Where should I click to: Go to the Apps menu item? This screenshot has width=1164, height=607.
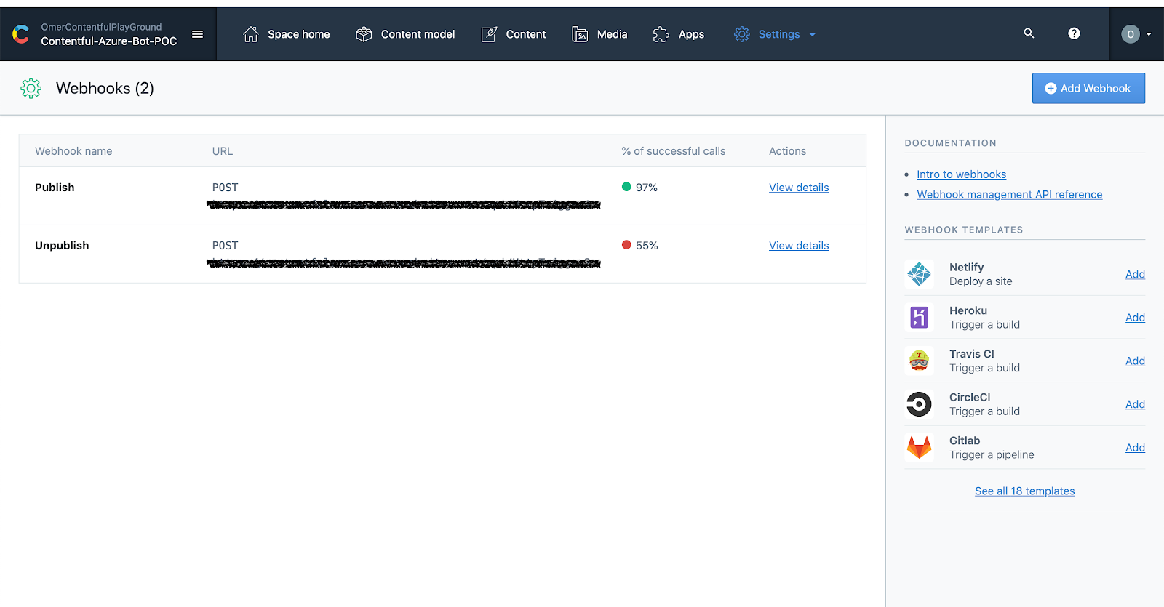pyautogui.click(x=679, y=34)
